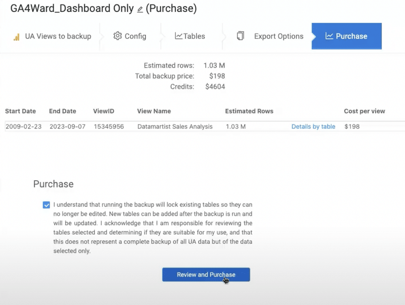Click the Start Date column header
Image resolution: width=405 pixels, height=305 pixels.
click(x=21, y=111)
